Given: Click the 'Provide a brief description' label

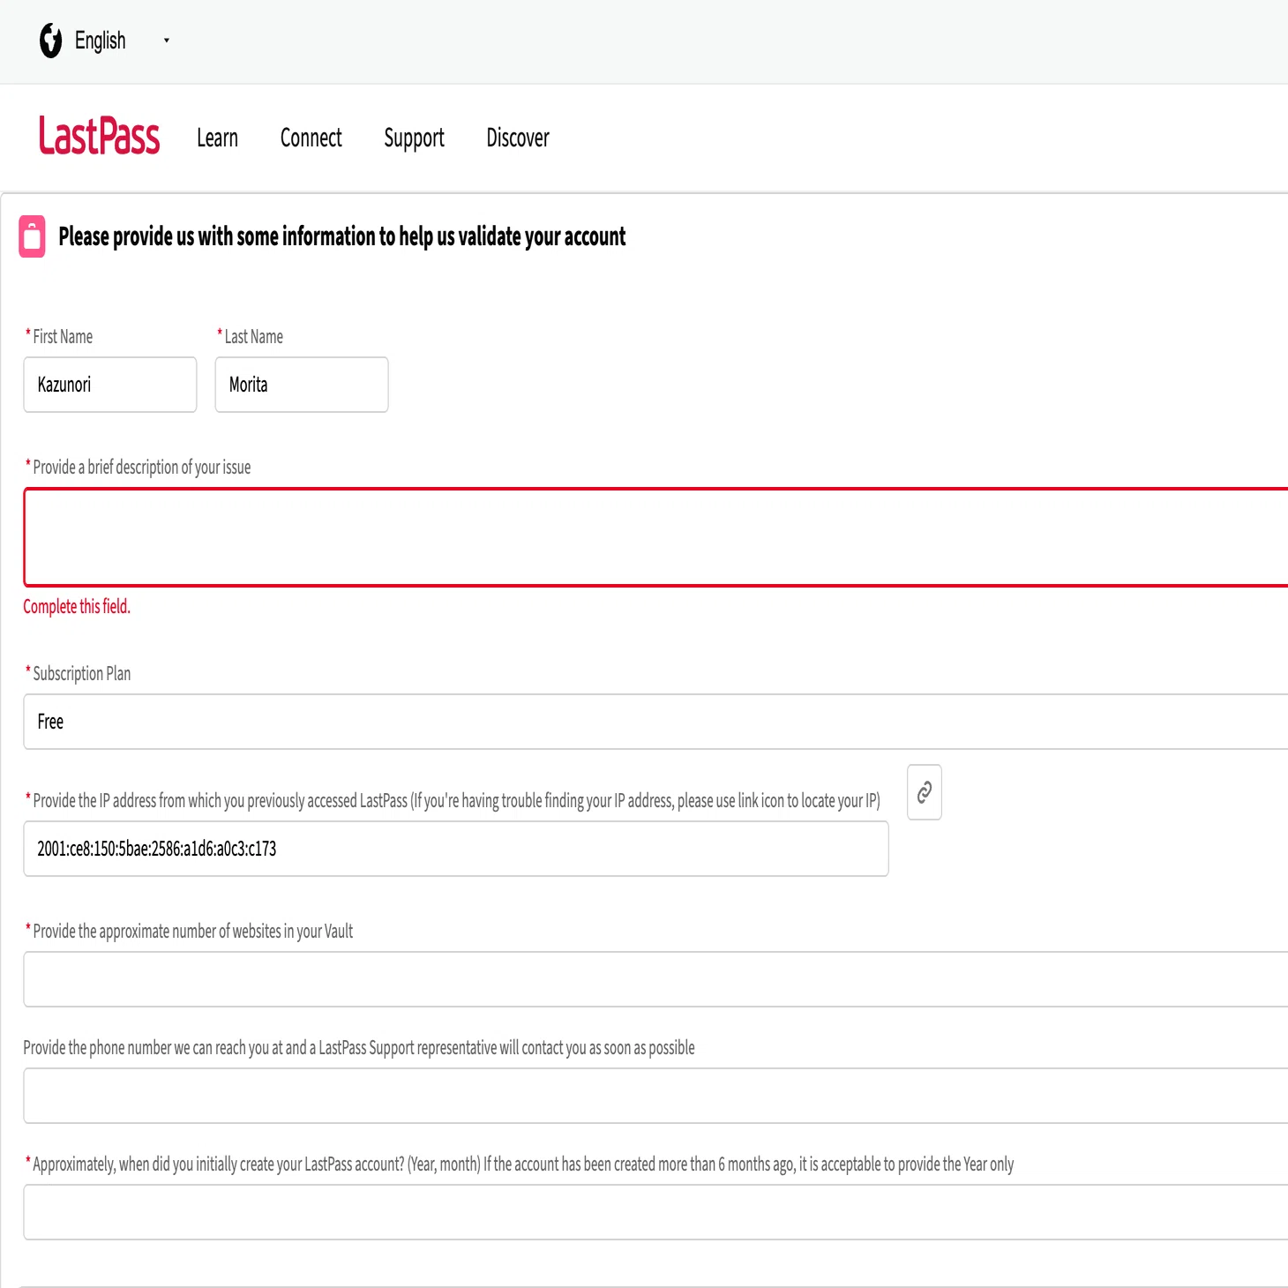Looking at the screenshot, I should click(142, 467).
